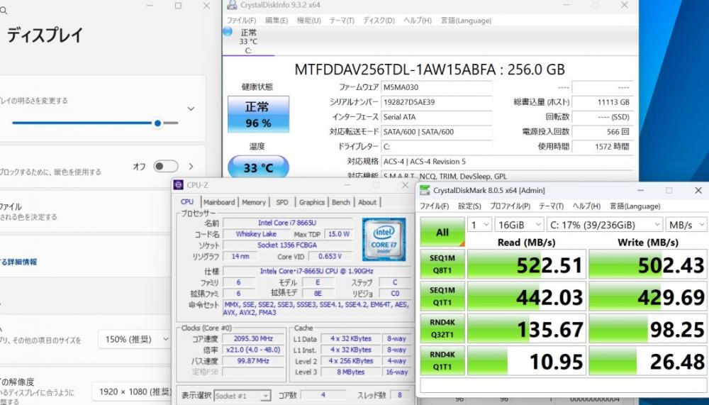This screenshot has height=405, width=709.
Task: Click the firmware field M5MA030
Action: tap(436, 87)
